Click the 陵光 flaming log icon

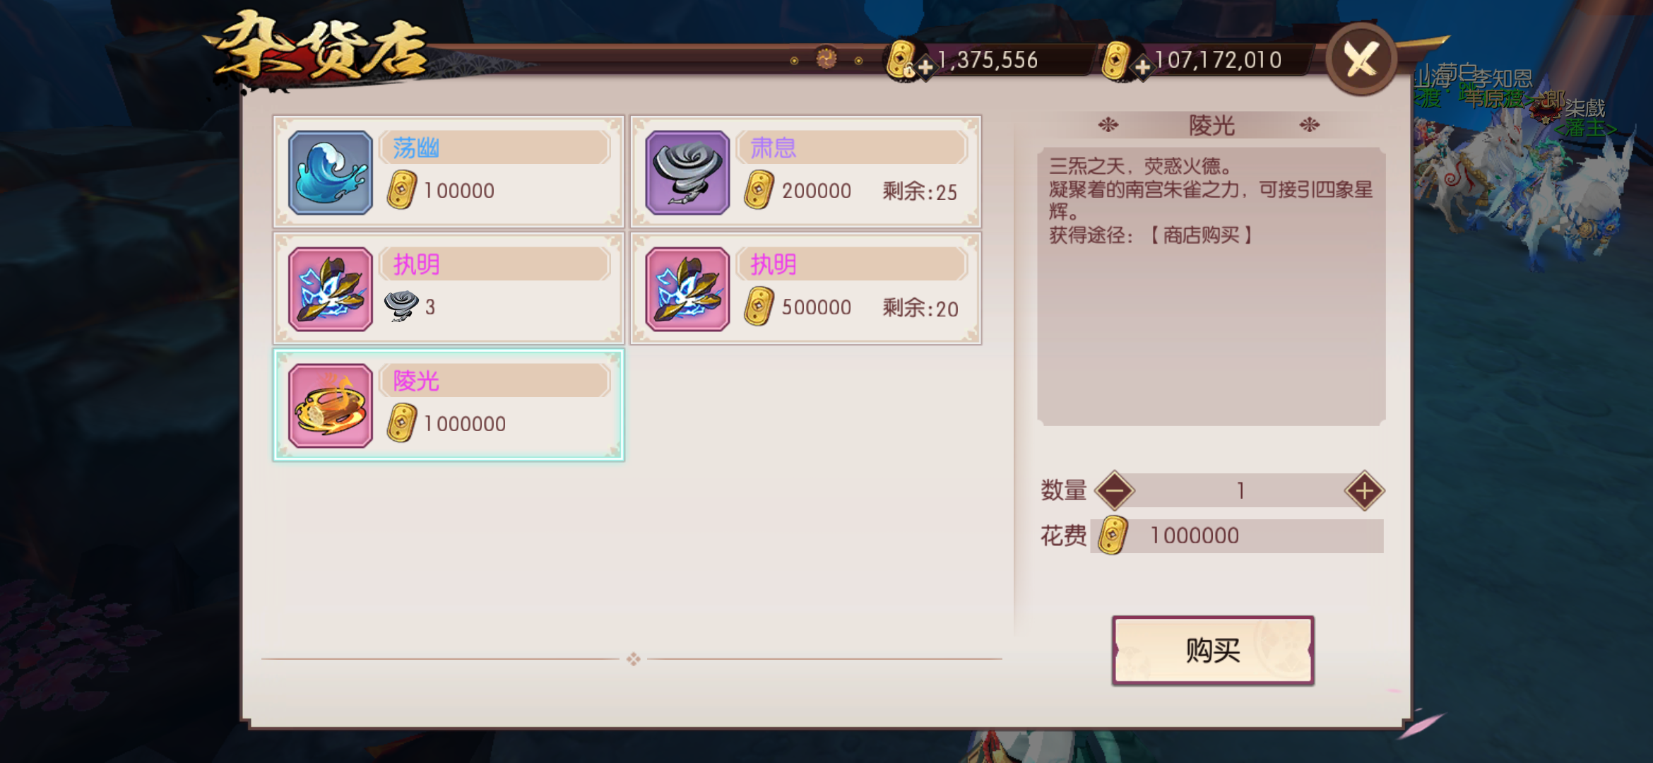click(331, 405)
